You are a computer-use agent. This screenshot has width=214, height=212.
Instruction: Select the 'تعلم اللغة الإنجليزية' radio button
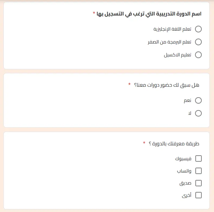tap(198, 29)
